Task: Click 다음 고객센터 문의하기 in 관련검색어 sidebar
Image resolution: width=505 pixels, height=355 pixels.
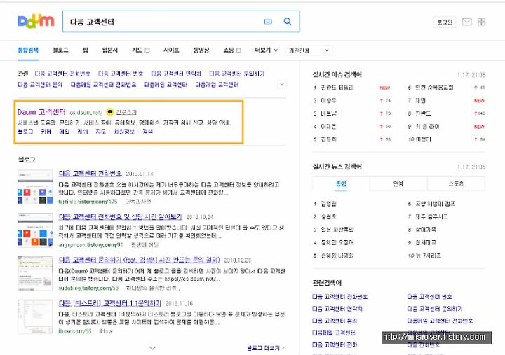Action: [x=435, y=309]
